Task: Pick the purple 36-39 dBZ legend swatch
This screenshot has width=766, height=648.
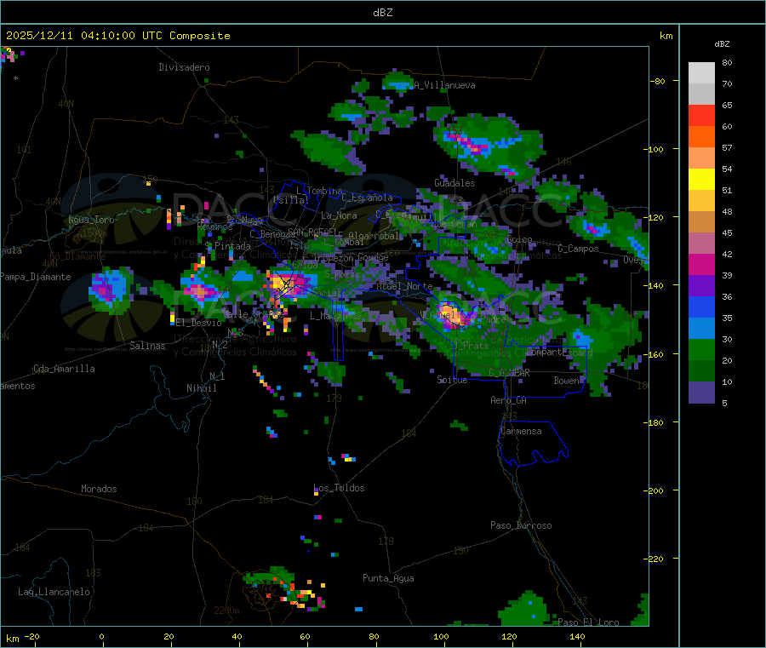Action: (701, 286)
